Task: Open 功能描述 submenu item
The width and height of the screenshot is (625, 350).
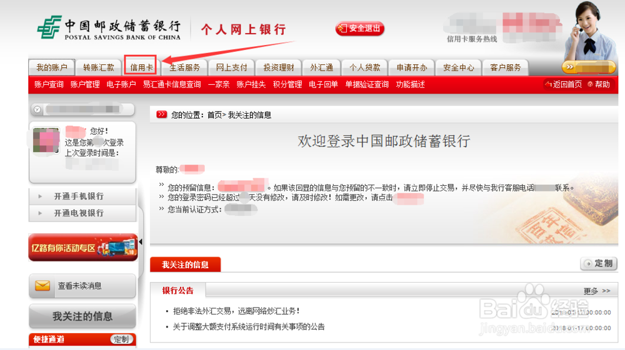Action: pyautogui.click(x=410, y=84)
